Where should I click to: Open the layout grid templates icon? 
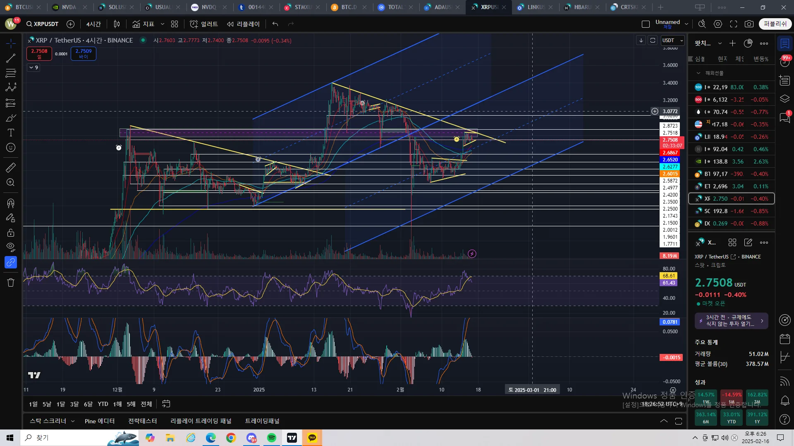(175, 24)
